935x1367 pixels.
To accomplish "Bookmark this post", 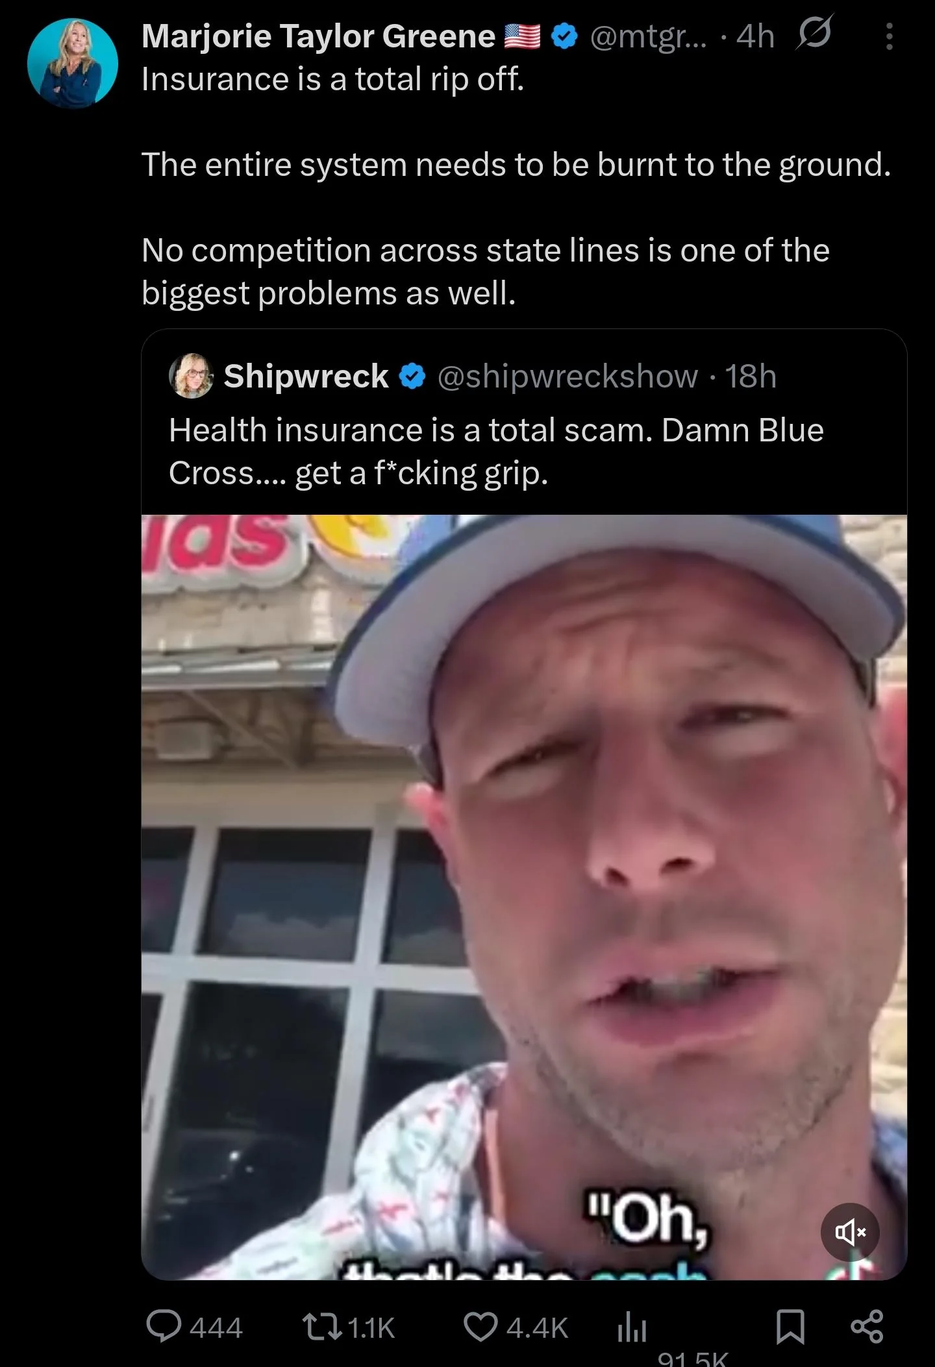I will point(790,1327).
